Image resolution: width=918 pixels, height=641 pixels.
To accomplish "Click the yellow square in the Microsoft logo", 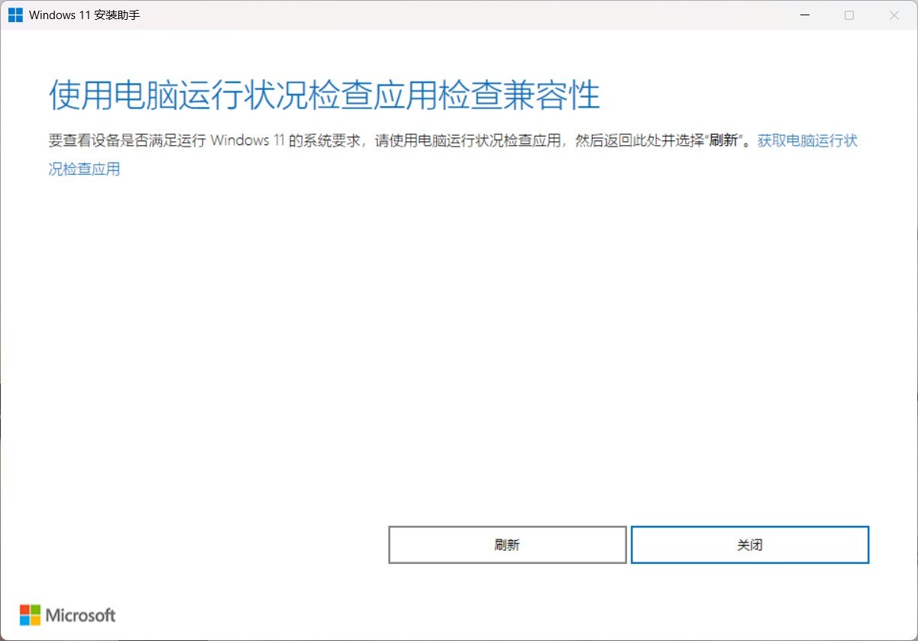I will [x=36, y=620].
